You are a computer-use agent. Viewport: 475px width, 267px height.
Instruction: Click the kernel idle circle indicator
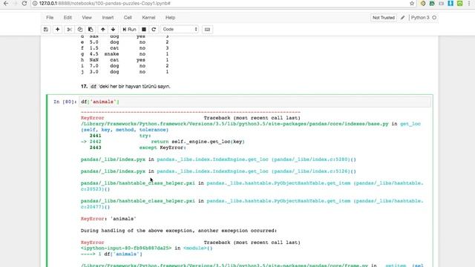click(x=434, y=18)
